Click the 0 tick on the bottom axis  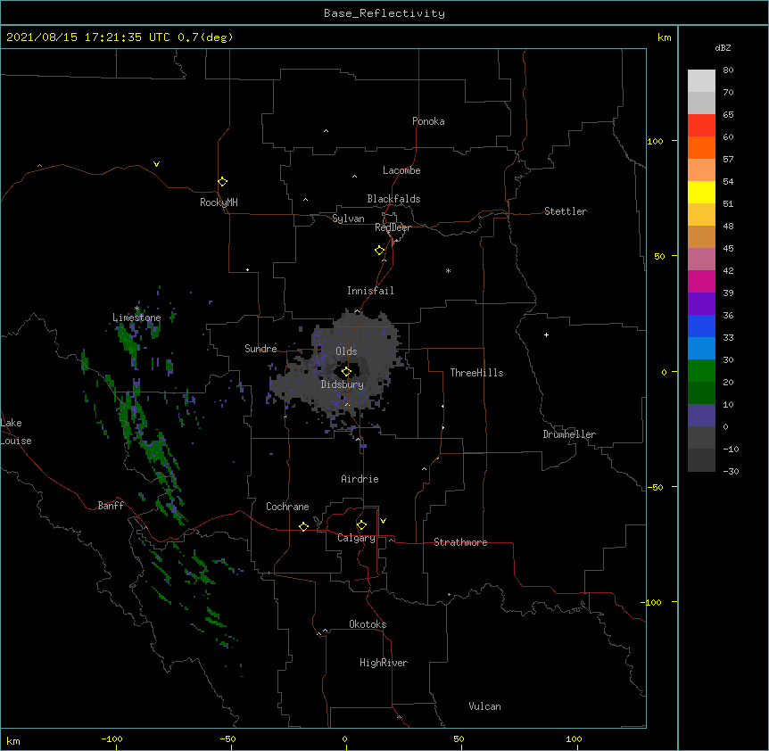[344, 739]
